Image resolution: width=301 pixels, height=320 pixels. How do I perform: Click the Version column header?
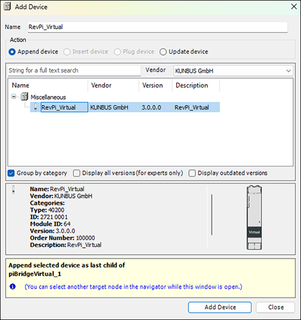pos(156,85)
